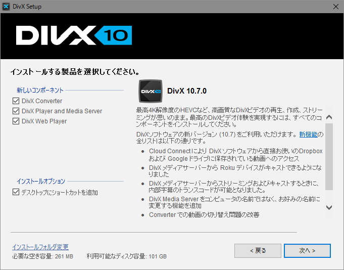Click the Roku デバイス bullet text
The width and height of the screenshot is (344, 270).
[x=235, y=171]
